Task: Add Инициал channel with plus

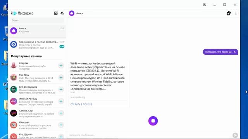Action: [61, 125]
